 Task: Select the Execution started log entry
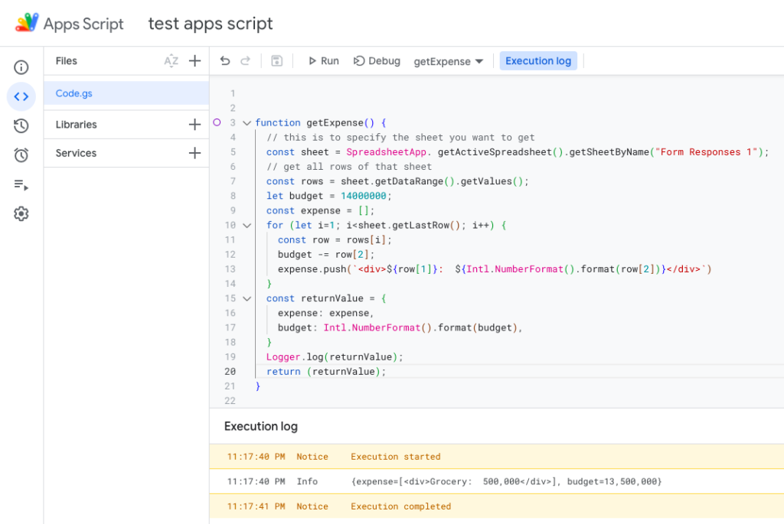(x=496, y=457)
